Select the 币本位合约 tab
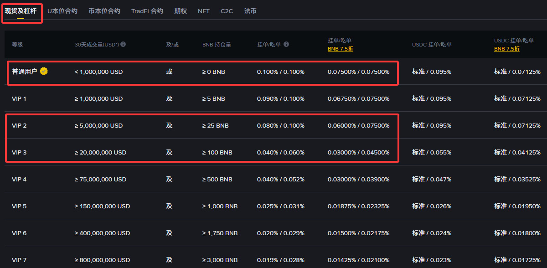547x268 pixels. 104,11
